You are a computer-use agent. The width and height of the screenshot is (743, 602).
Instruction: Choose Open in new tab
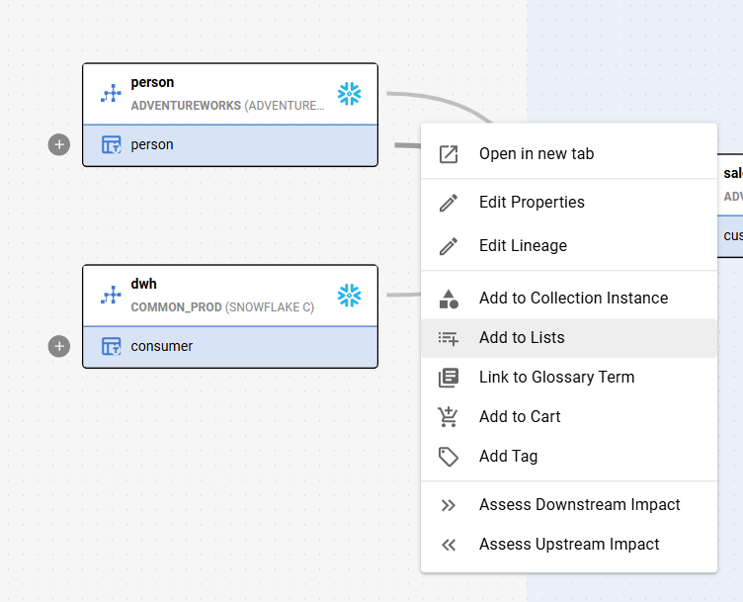click(x=536, y=154)
